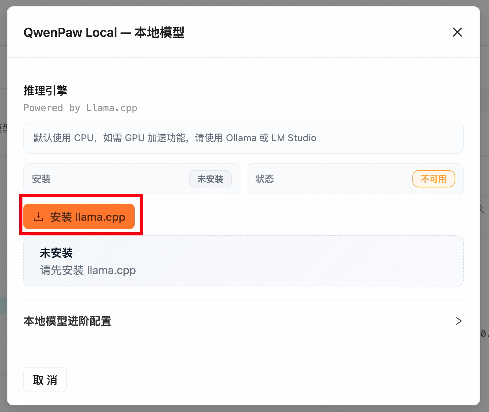Click the 不可用 status badge
The image size is (489, 412).
[433, 179]
